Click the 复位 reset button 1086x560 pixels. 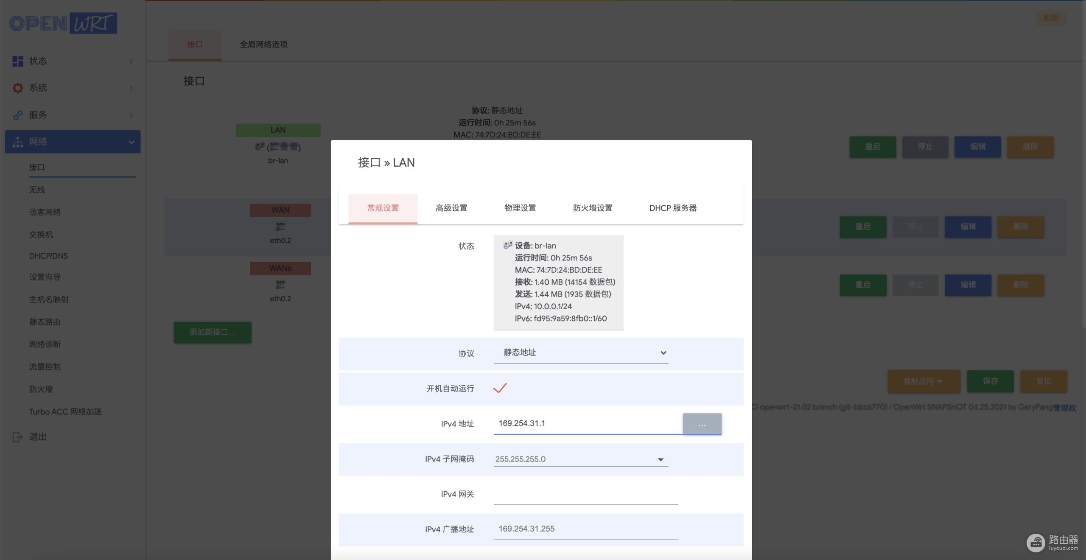(x=1044, y=381)
